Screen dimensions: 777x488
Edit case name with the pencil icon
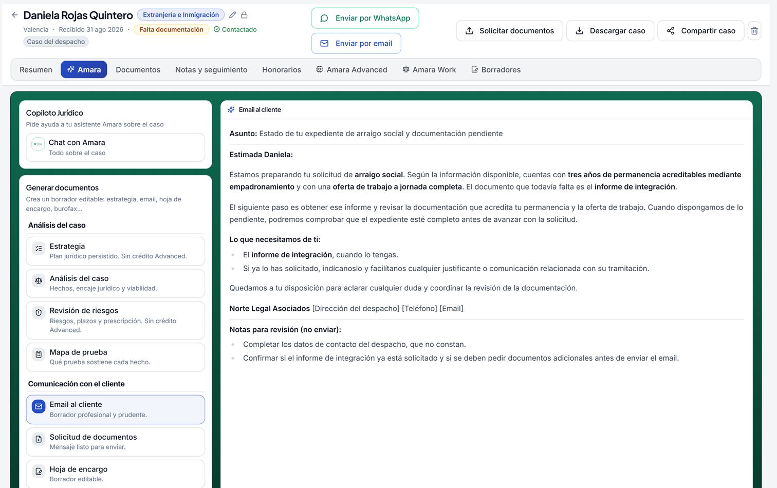click(233, 15)
